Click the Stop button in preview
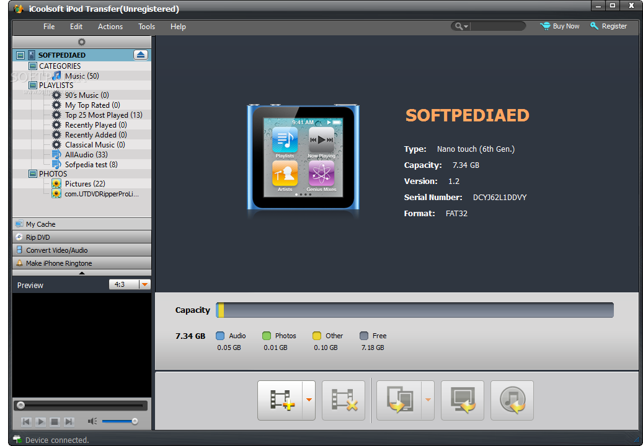Image resolution: width=643 pixels, height=446 pixels. pos(55,421)
